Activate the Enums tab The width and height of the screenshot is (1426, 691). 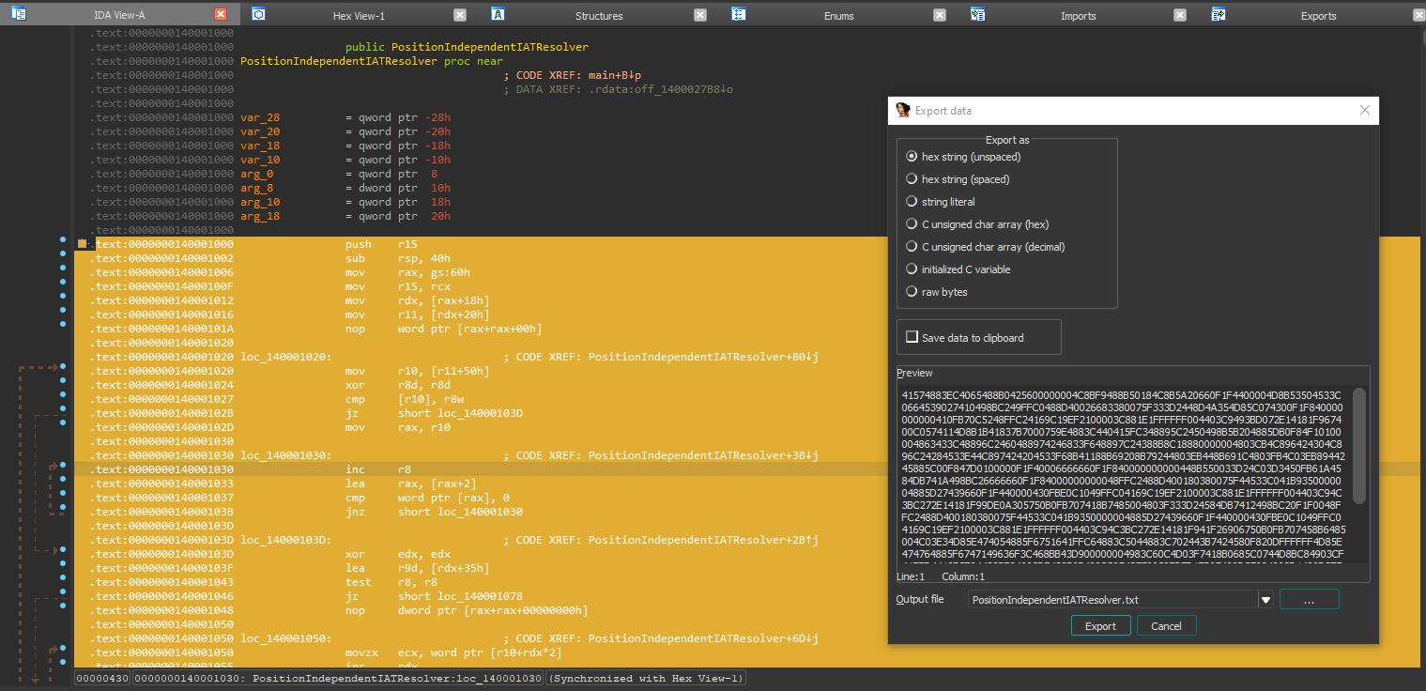click(838, 14)
